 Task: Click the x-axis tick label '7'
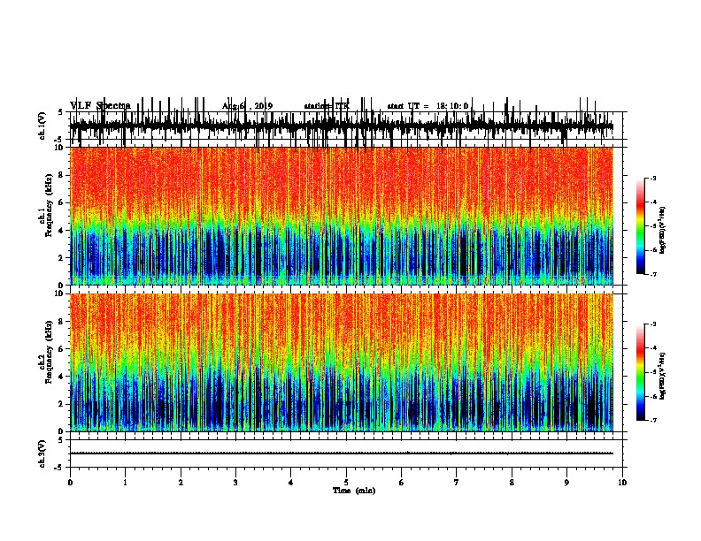coord(457,483)
